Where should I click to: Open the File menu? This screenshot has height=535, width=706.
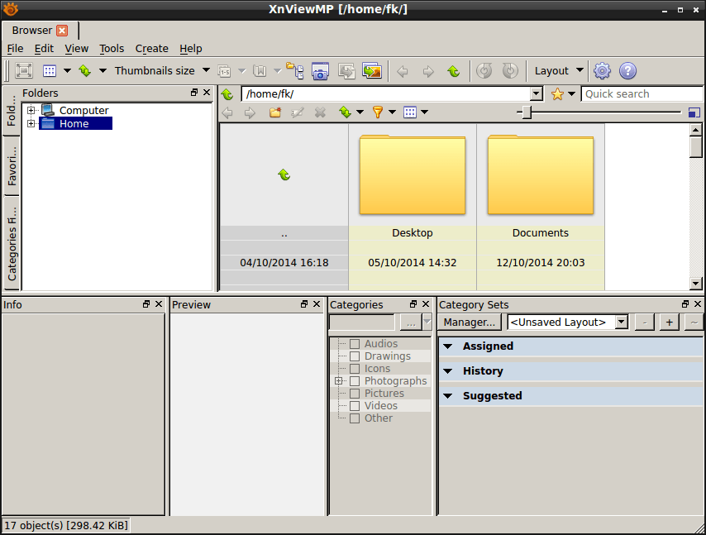(16, 49)
